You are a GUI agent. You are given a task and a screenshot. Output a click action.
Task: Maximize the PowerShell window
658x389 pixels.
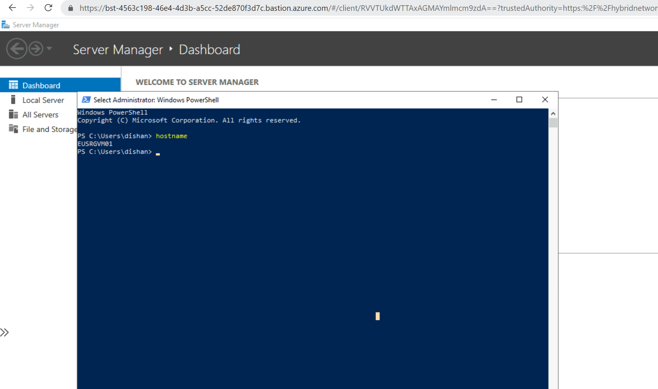tap(519, 100)
